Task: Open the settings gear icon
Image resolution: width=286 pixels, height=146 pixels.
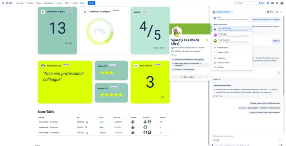Action: point(277,3)
